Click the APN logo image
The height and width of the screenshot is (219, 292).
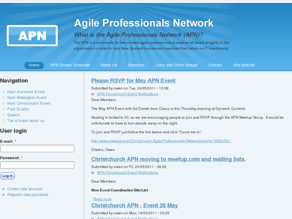pyautogui.click(x=32, y=36)
